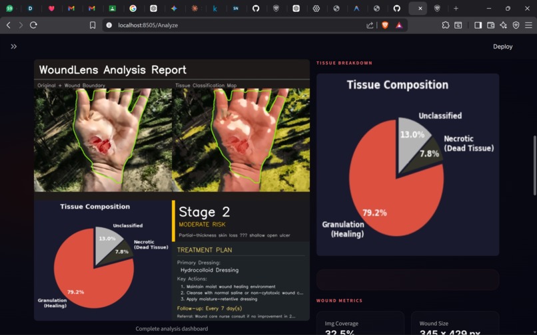537x335 pixels.
Task: Switch to the Gemini sparkle tab
Action: [x=174, y=9]
